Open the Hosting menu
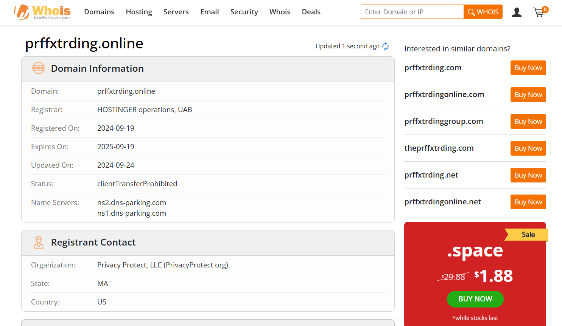This screenshot has height=326, width=562. click(x=139, y=12)
